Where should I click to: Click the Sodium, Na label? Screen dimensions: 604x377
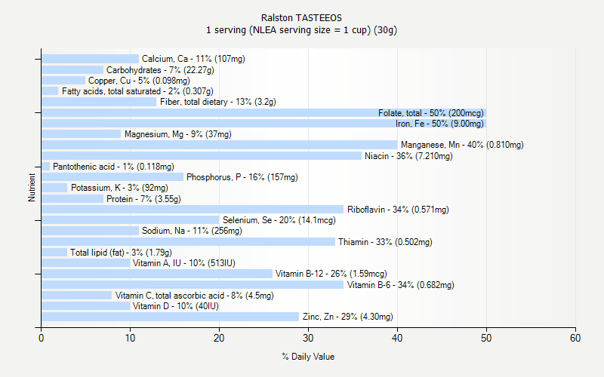[x=192, y=231]
